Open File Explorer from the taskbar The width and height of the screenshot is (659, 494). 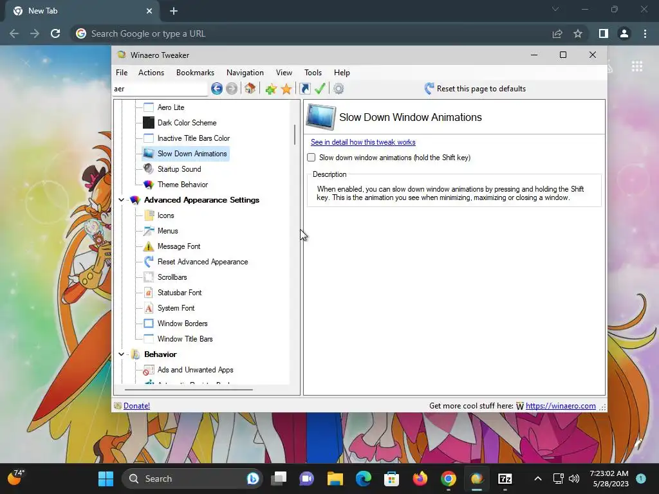(x=335, y=479)
